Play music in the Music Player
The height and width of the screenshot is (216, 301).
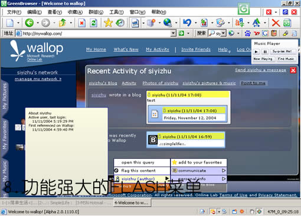coord(256,52)
